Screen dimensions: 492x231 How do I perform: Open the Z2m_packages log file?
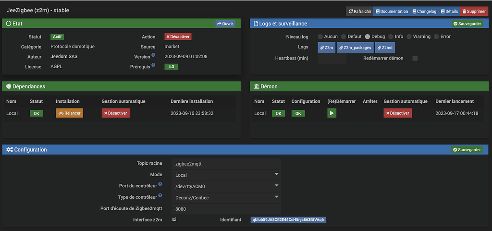click(x=355, y=48)
